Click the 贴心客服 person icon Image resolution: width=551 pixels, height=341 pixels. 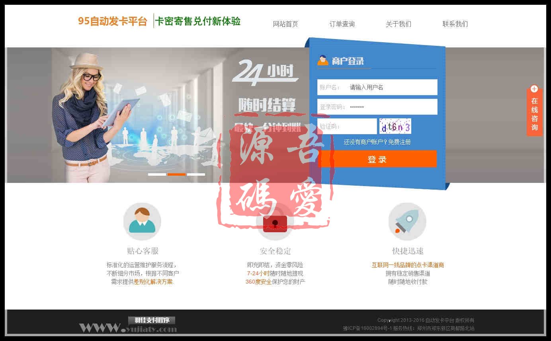142,221
